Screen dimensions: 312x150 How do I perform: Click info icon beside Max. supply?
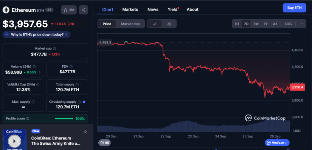coord(33,102)
